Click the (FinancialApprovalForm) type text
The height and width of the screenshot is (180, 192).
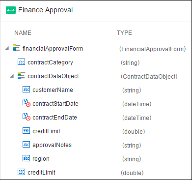pos(152,49)
